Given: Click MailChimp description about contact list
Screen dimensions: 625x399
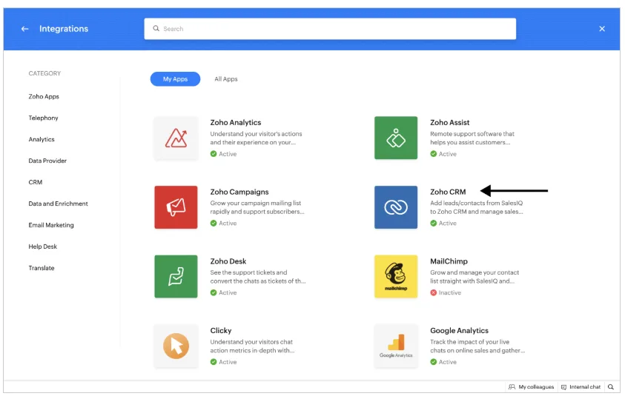Looking at the screenshot, I should coord(474,277).
